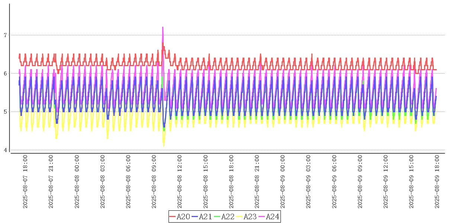
Task: Hide the A23 series via legend text
Action: (250, 217)
